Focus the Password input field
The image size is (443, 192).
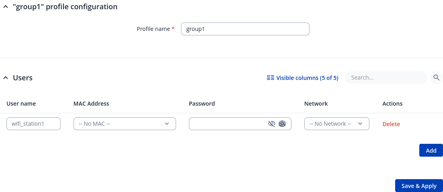coord(227,124)
